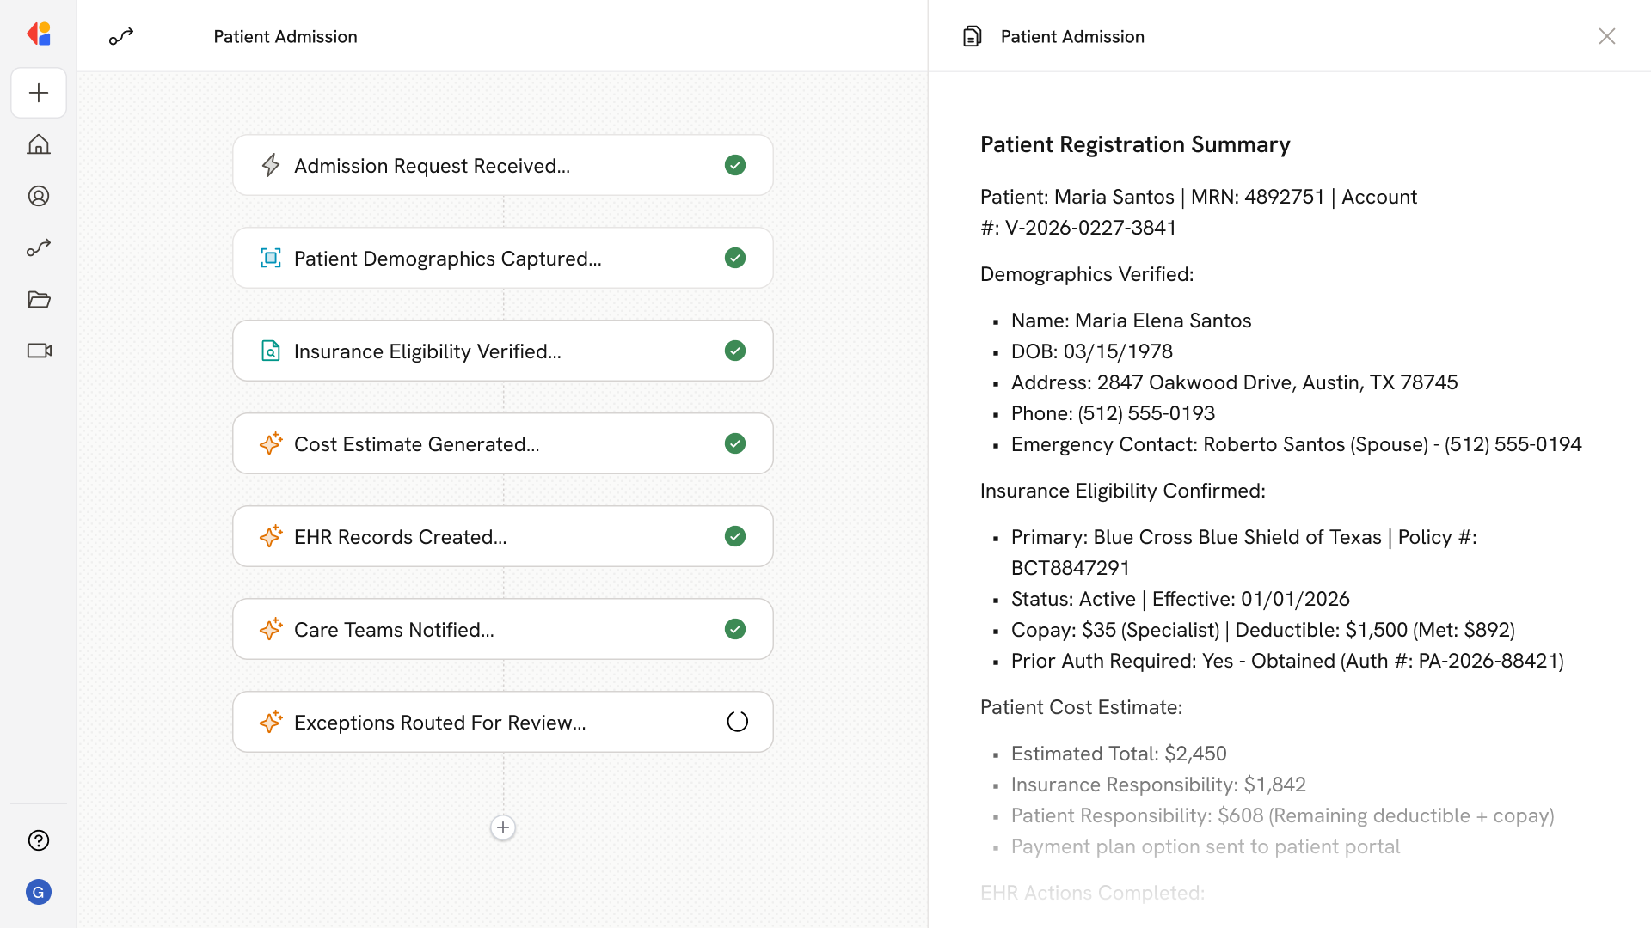The height and width of the screenshot is (928, 1651).
Task: Click green check on Admission Request Received
Action: click(x=735, y=165)
